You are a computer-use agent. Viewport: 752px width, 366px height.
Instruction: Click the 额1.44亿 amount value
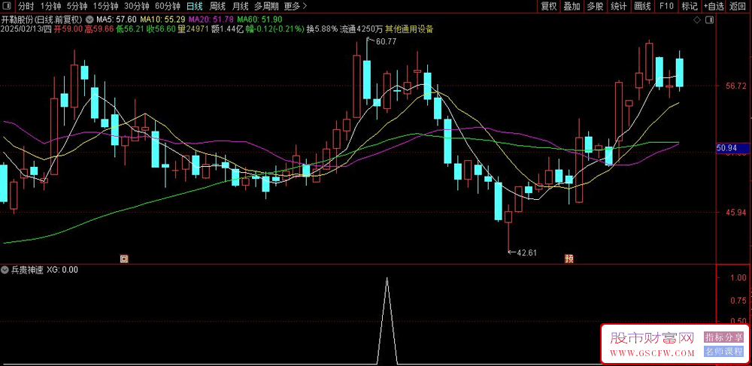tap(227, 29)
